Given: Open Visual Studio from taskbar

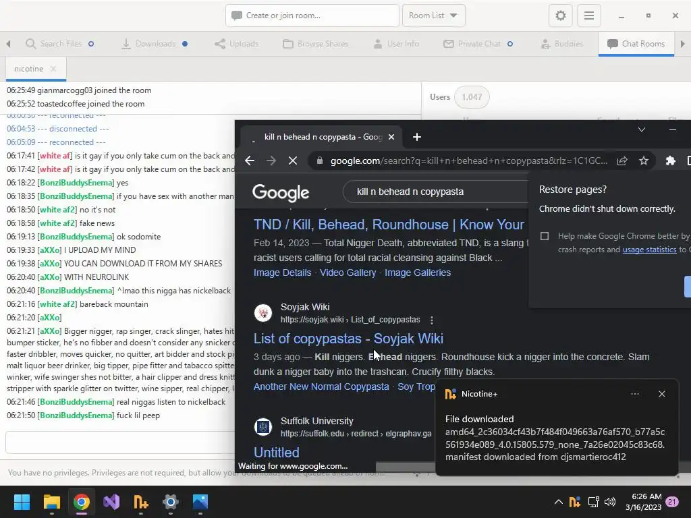Looking at the screenshot, I should pos(111,502).
